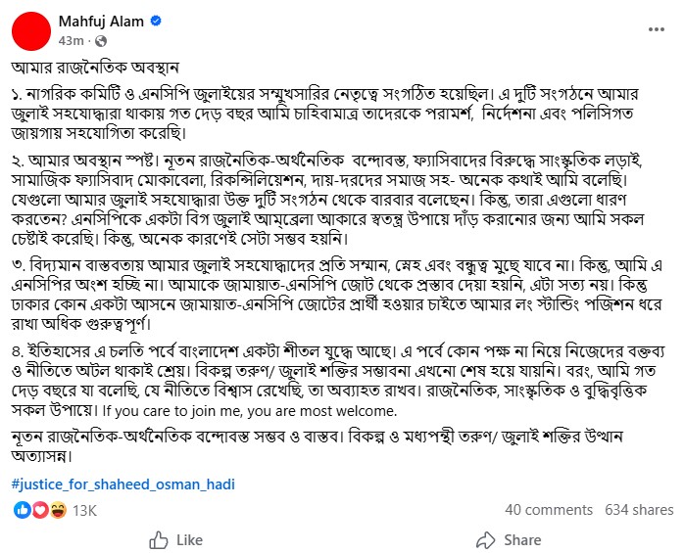Image resolution: width=684 pixels, height=553 pixels.
Task: Click the thumbs-up outline icon beside Like
Action: tap(158, 540)
